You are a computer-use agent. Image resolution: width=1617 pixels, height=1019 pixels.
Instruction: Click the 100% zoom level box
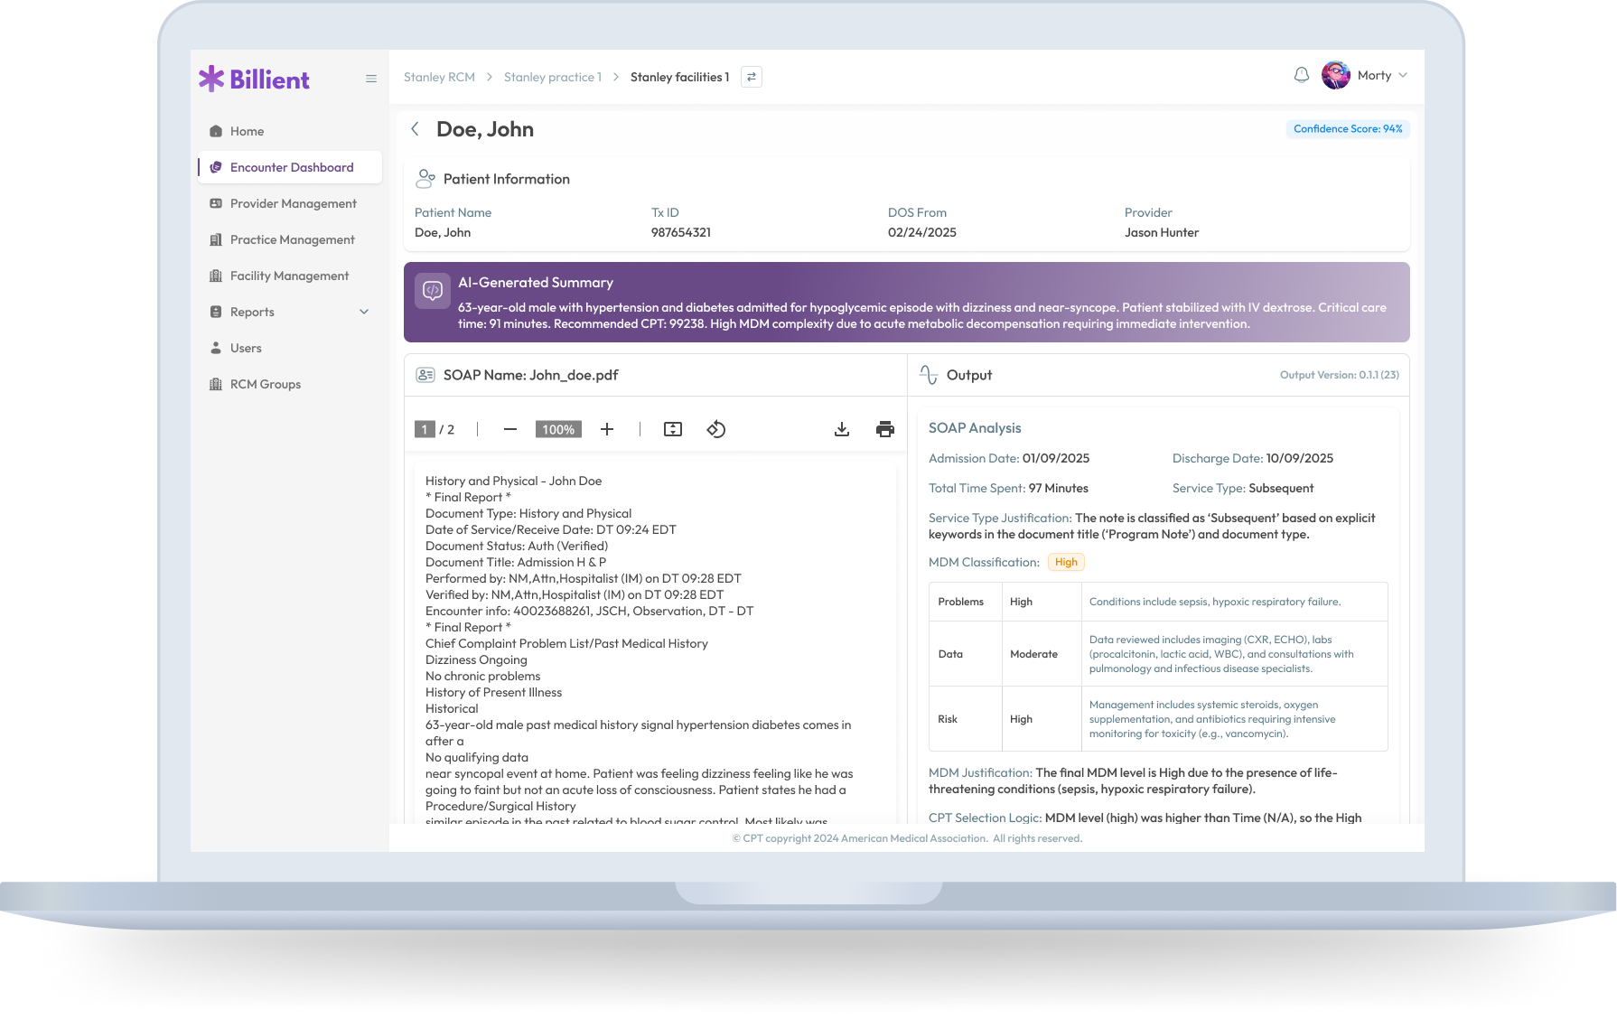coord(558,429)
